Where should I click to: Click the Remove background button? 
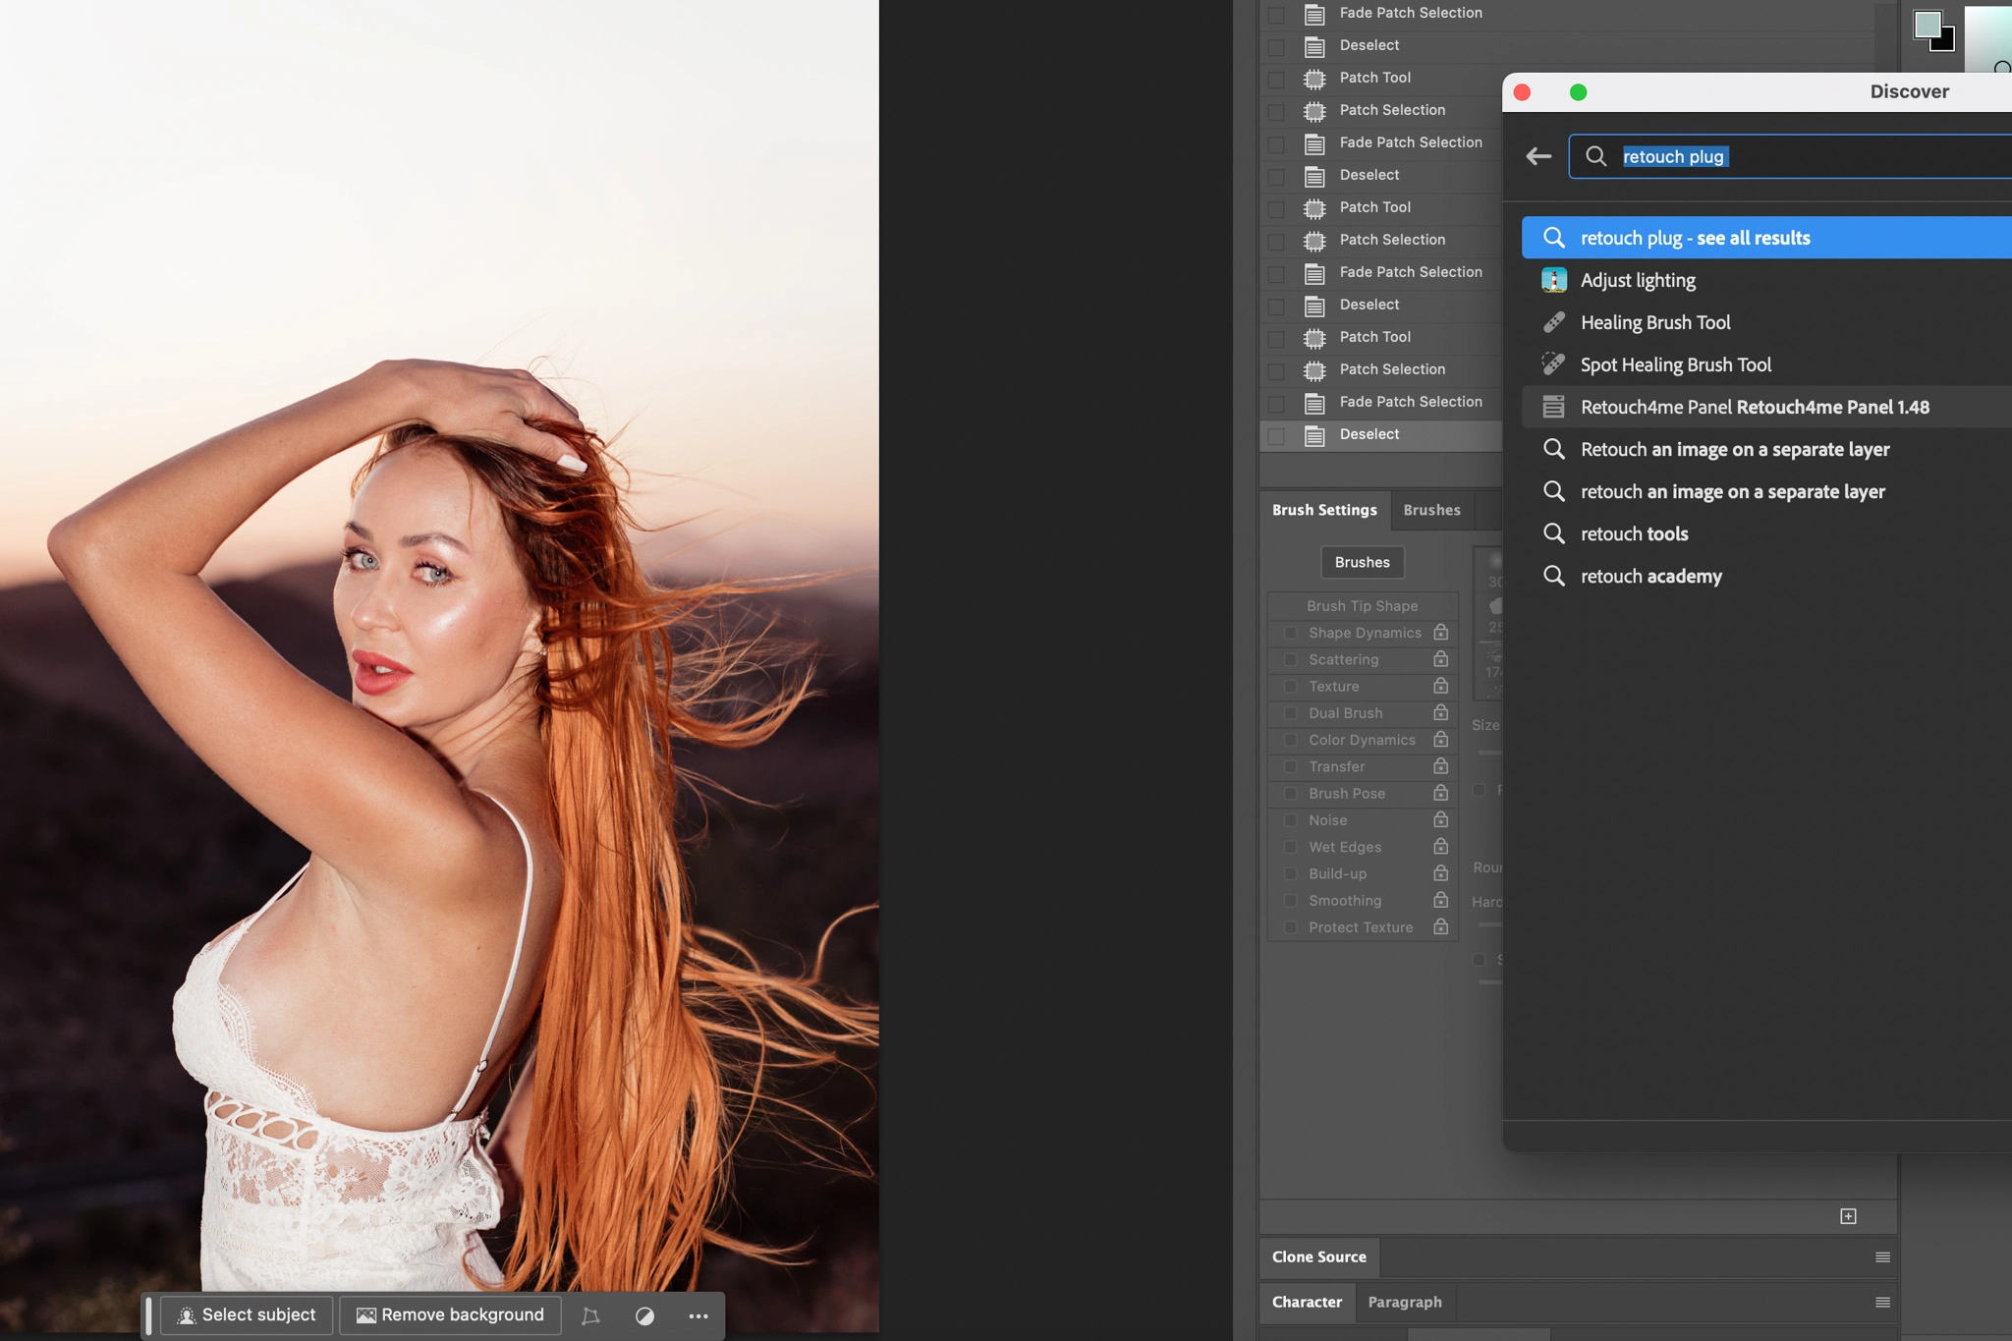click(450, 1314)
